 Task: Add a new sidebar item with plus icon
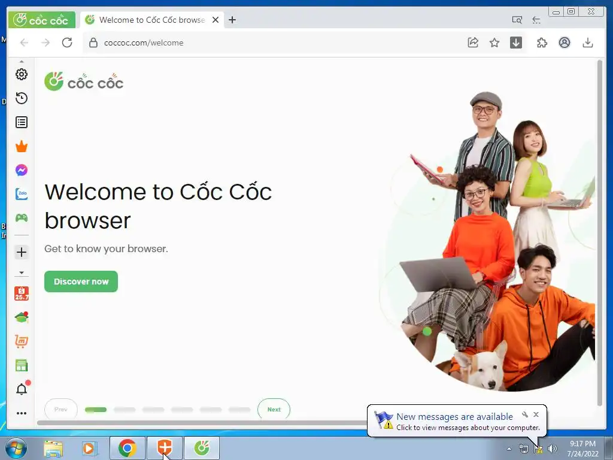pyautogui.click(x=22, y=252)
